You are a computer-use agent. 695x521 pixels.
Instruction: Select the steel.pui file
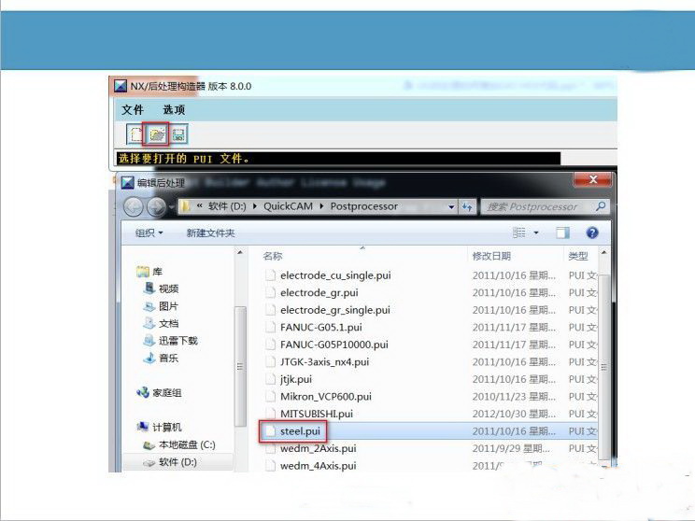click(299, 431)
